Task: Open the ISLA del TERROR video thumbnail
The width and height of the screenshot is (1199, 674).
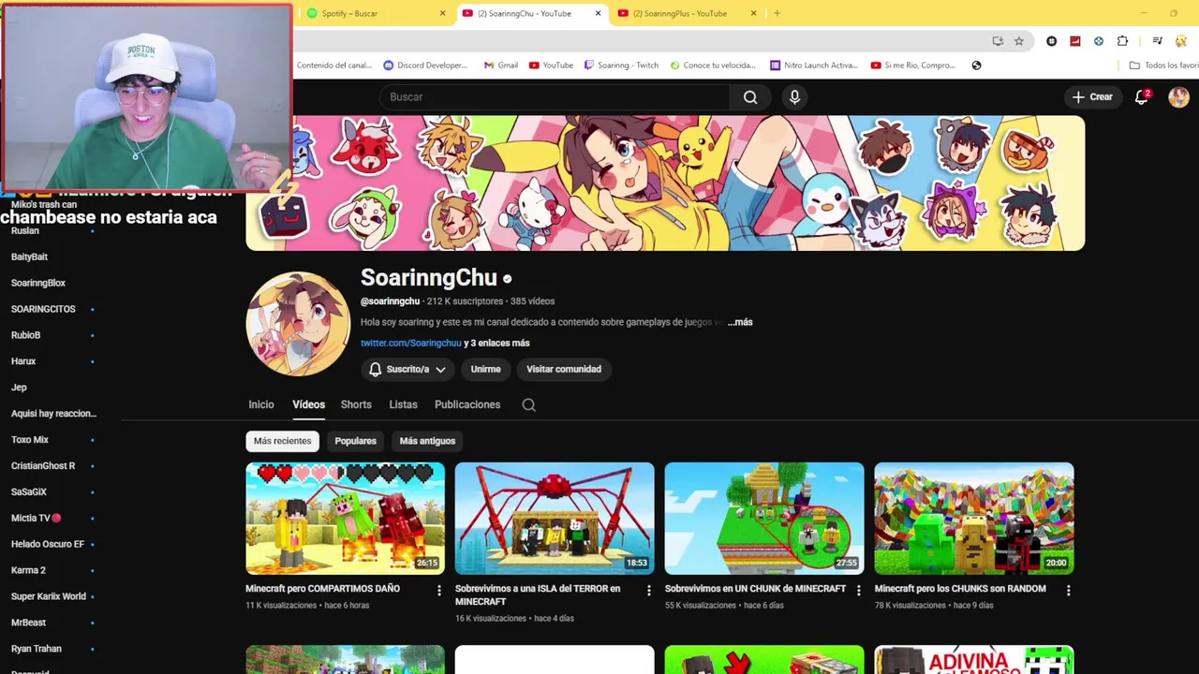Action: click(555, 518)
